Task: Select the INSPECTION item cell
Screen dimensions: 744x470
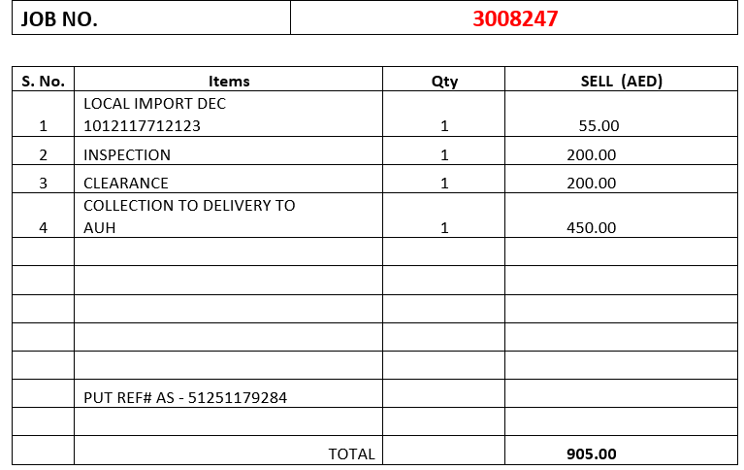Action: click(x=228, y=154)
